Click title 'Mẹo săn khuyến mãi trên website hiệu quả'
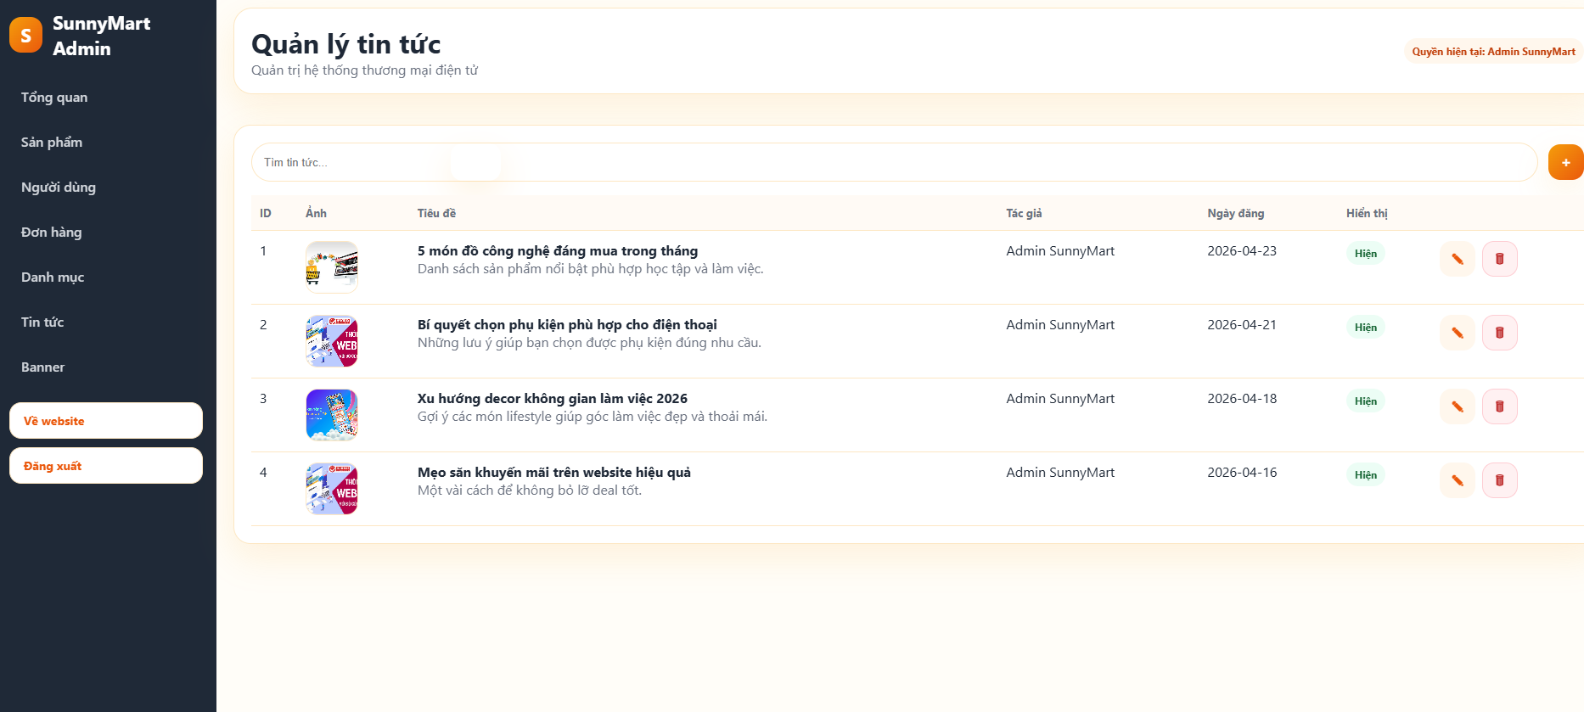 coord(554,473)
